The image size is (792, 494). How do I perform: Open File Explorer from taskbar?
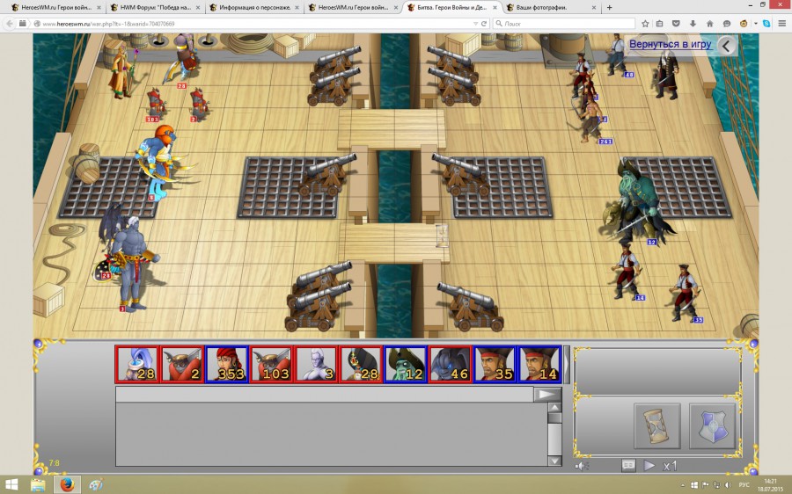click(38, 485)
